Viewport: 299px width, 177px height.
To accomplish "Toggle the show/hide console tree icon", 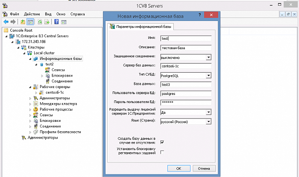I will [x=30, y=22].
